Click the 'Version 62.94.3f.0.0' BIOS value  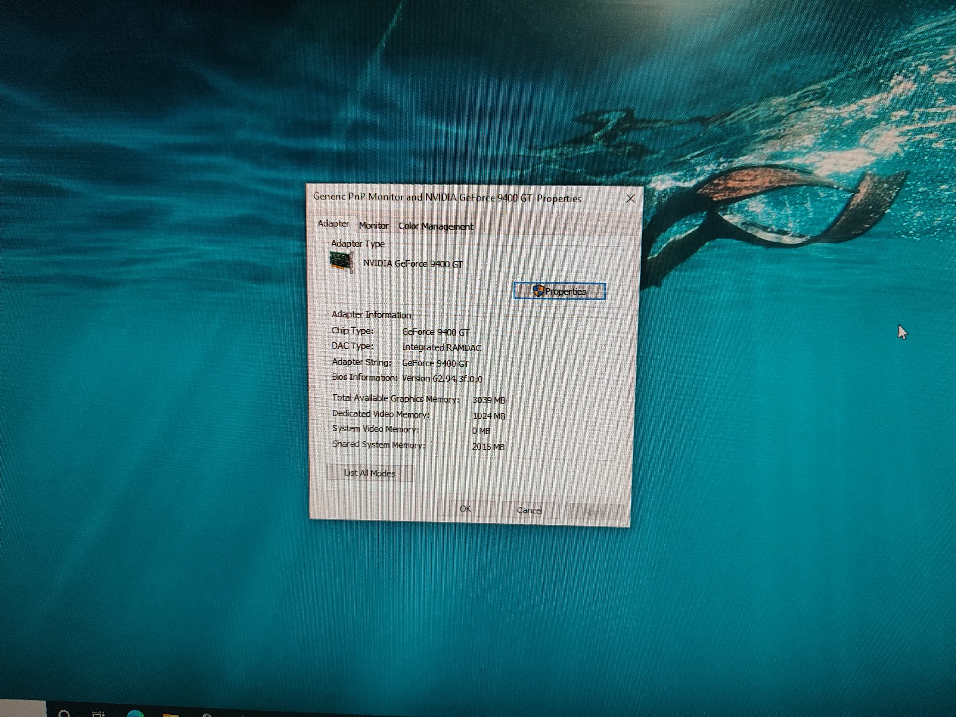click(x=442, y=379)
